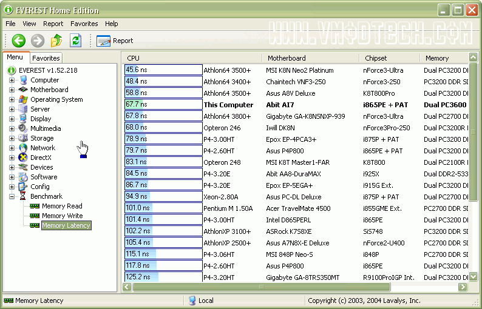Switch to the Favorites tab

[46, 58]
